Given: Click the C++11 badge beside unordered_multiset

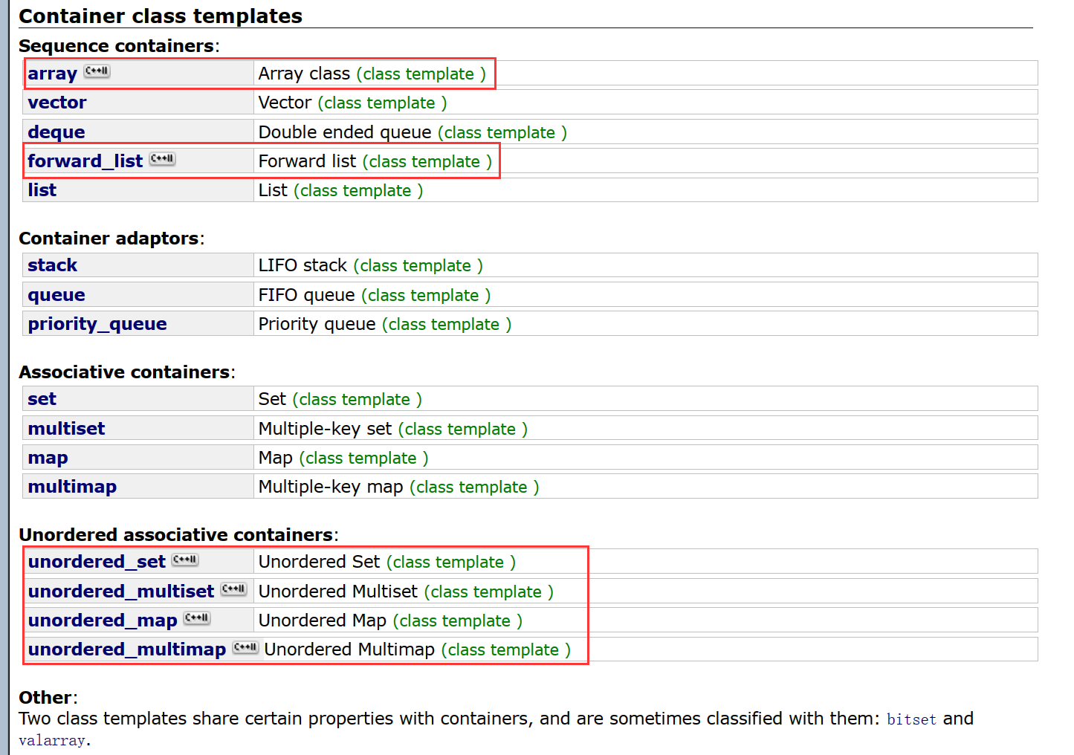Looking at the screenshot, I should click(233, 589).
